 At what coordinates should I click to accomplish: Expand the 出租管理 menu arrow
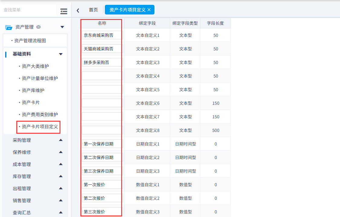point(61,188)
